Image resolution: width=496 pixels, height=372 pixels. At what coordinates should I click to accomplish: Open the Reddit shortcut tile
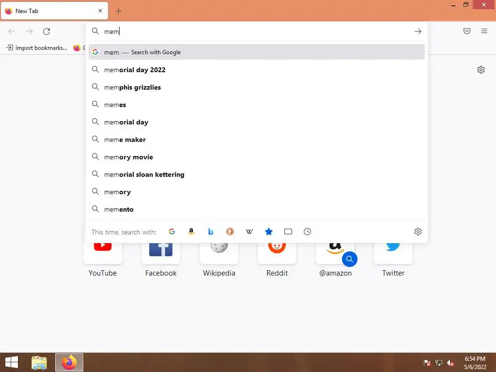point(277,253)
